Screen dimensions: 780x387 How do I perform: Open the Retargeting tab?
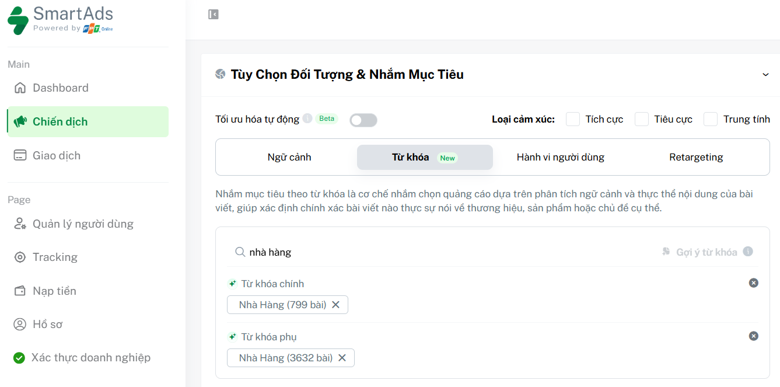tap(697, 157)
